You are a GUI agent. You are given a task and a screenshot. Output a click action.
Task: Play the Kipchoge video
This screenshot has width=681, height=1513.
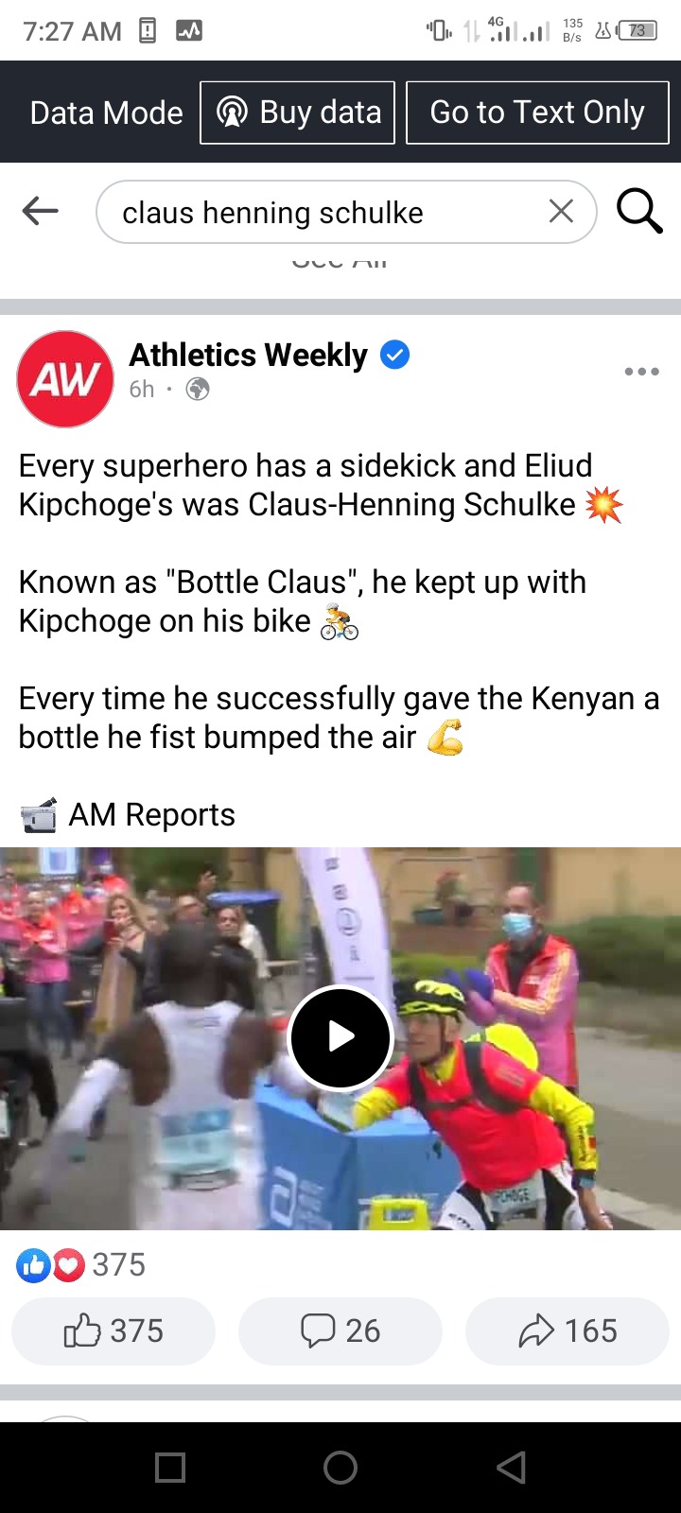340,1037
